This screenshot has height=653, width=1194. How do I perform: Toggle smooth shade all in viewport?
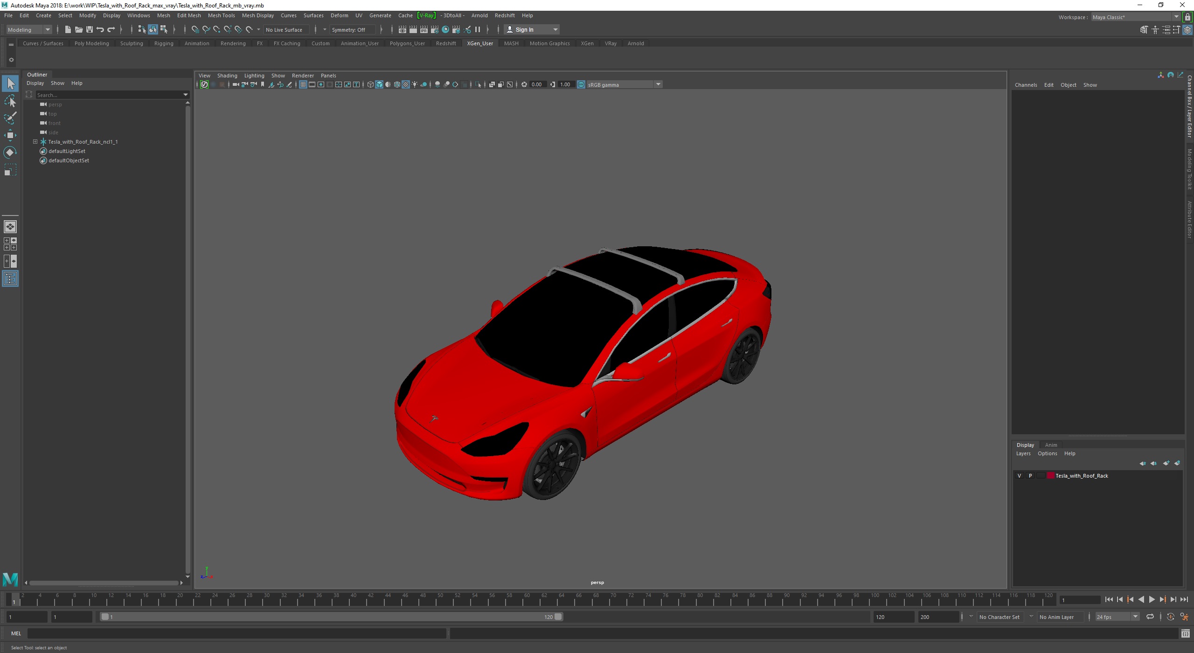[x=379, y=84]
